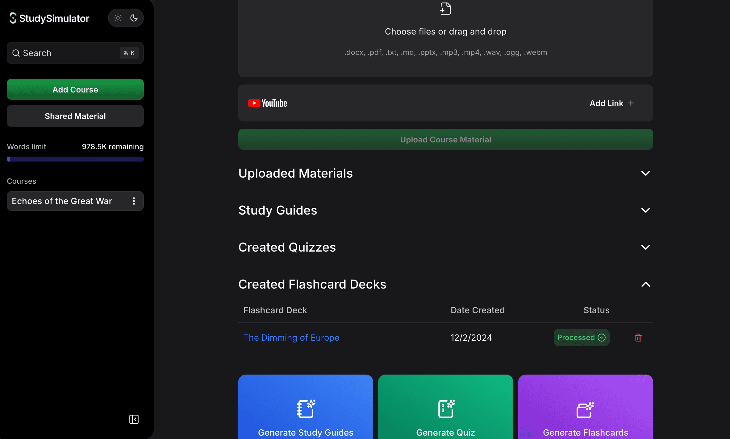Screen dimensions: 730x439
Task: Delete The Dimming of Europe deck
Action: point(638,338)
